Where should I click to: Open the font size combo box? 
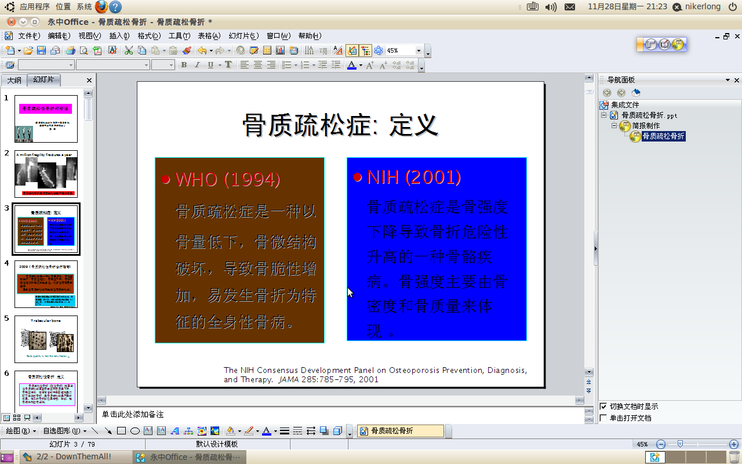click(163, 65)
